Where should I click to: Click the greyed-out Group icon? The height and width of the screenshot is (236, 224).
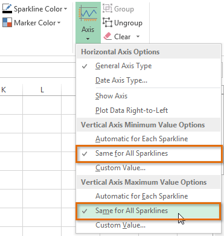[x=107, y=8]
